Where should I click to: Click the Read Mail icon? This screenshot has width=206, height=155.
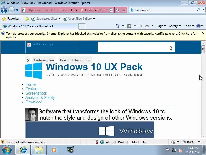(140, 26)
